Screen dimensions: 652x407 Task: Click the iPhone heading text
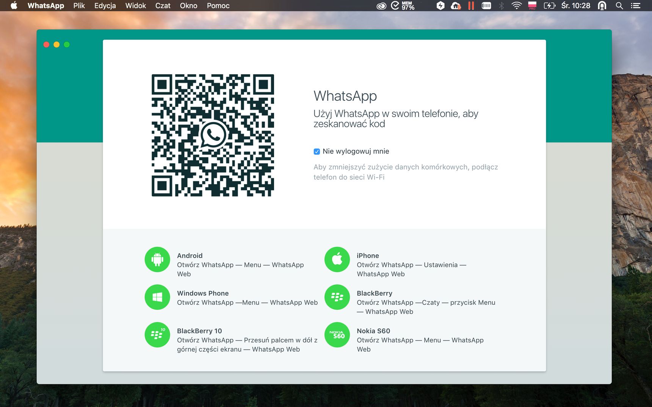[368, 256]
